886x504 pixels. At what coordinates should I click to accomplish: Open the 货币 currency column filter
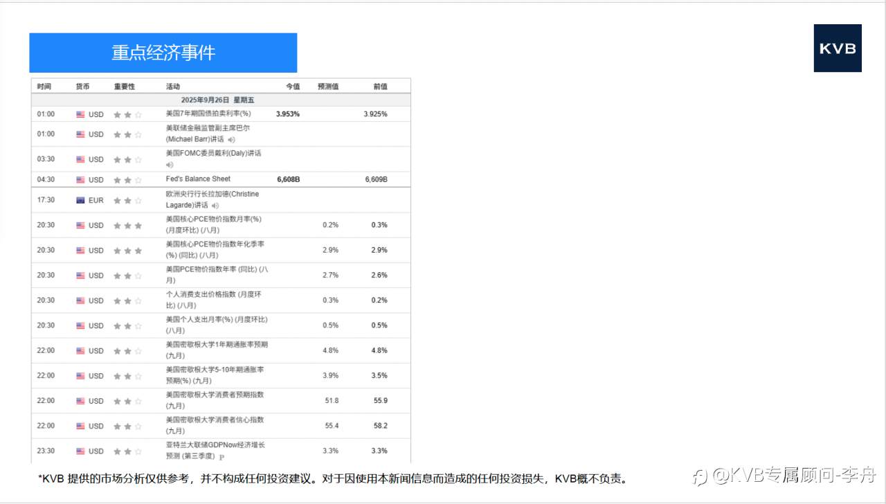pyautogui.click(x=82, y=86)
